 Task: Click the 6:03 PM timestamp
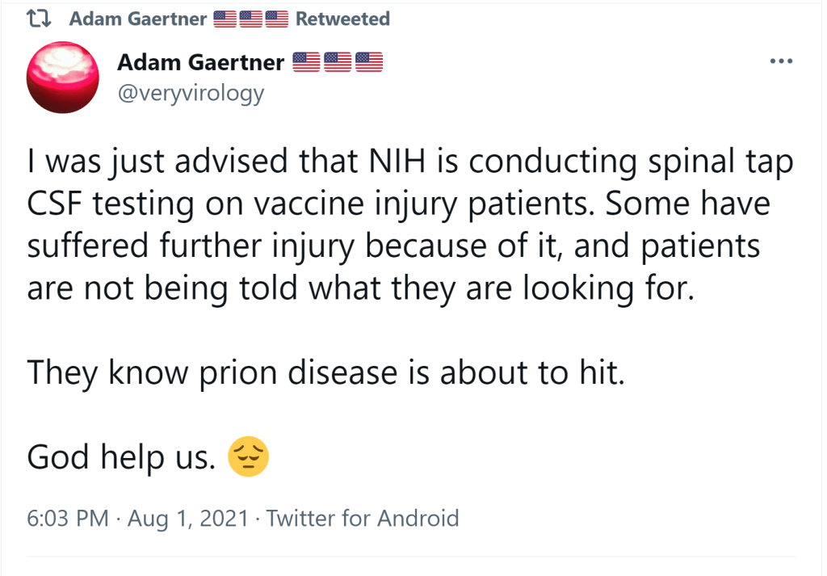pyautogui.click(x=68, y=518)
